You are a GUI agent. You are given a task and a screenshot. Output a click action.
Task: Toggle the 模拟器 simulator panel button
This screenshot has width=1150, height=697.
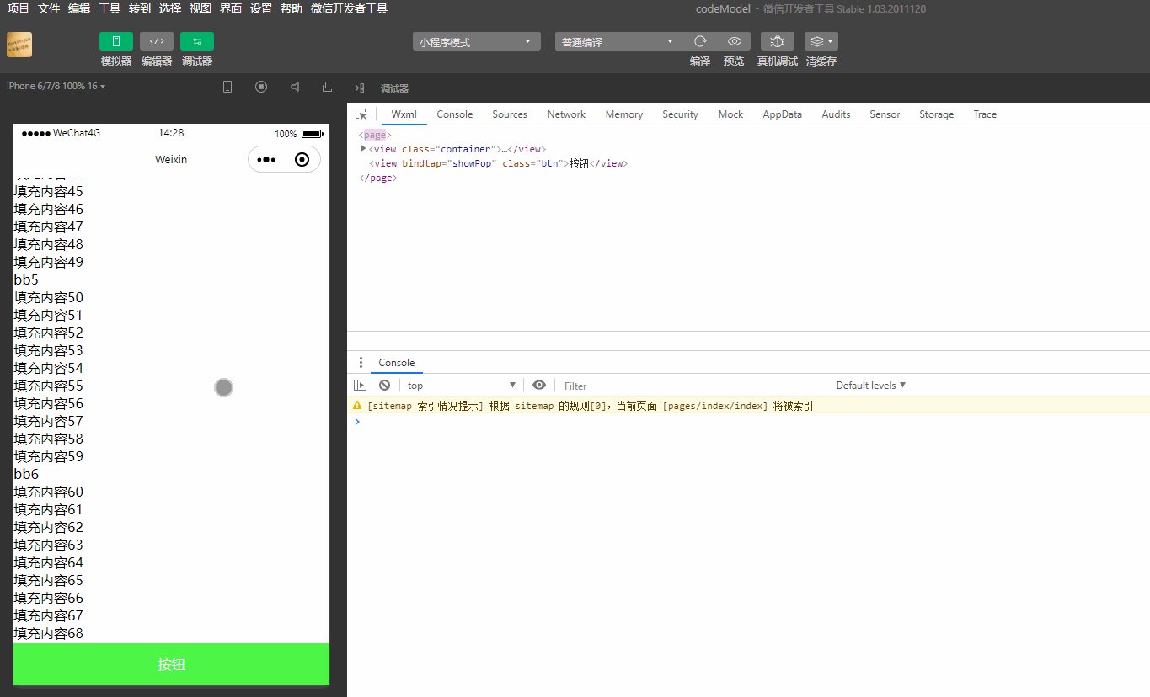click(116, 41)
